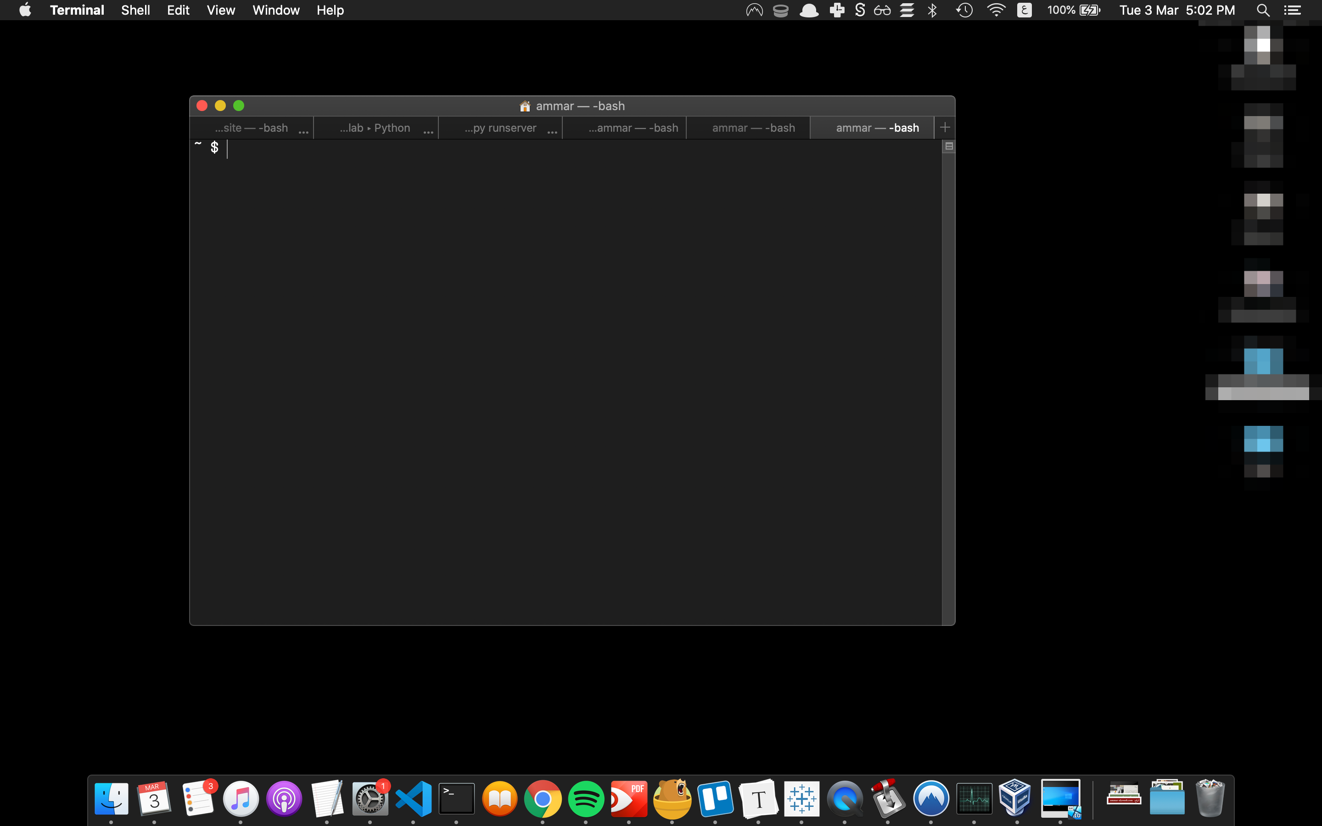
Task: Open Finder from the dock
Action: pos(112,799)
